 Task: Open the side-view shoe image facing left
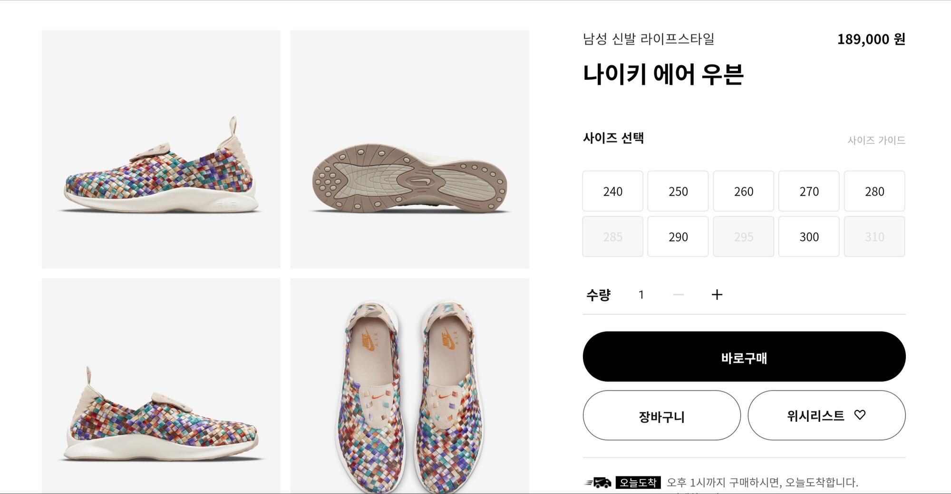pos(161,149)
